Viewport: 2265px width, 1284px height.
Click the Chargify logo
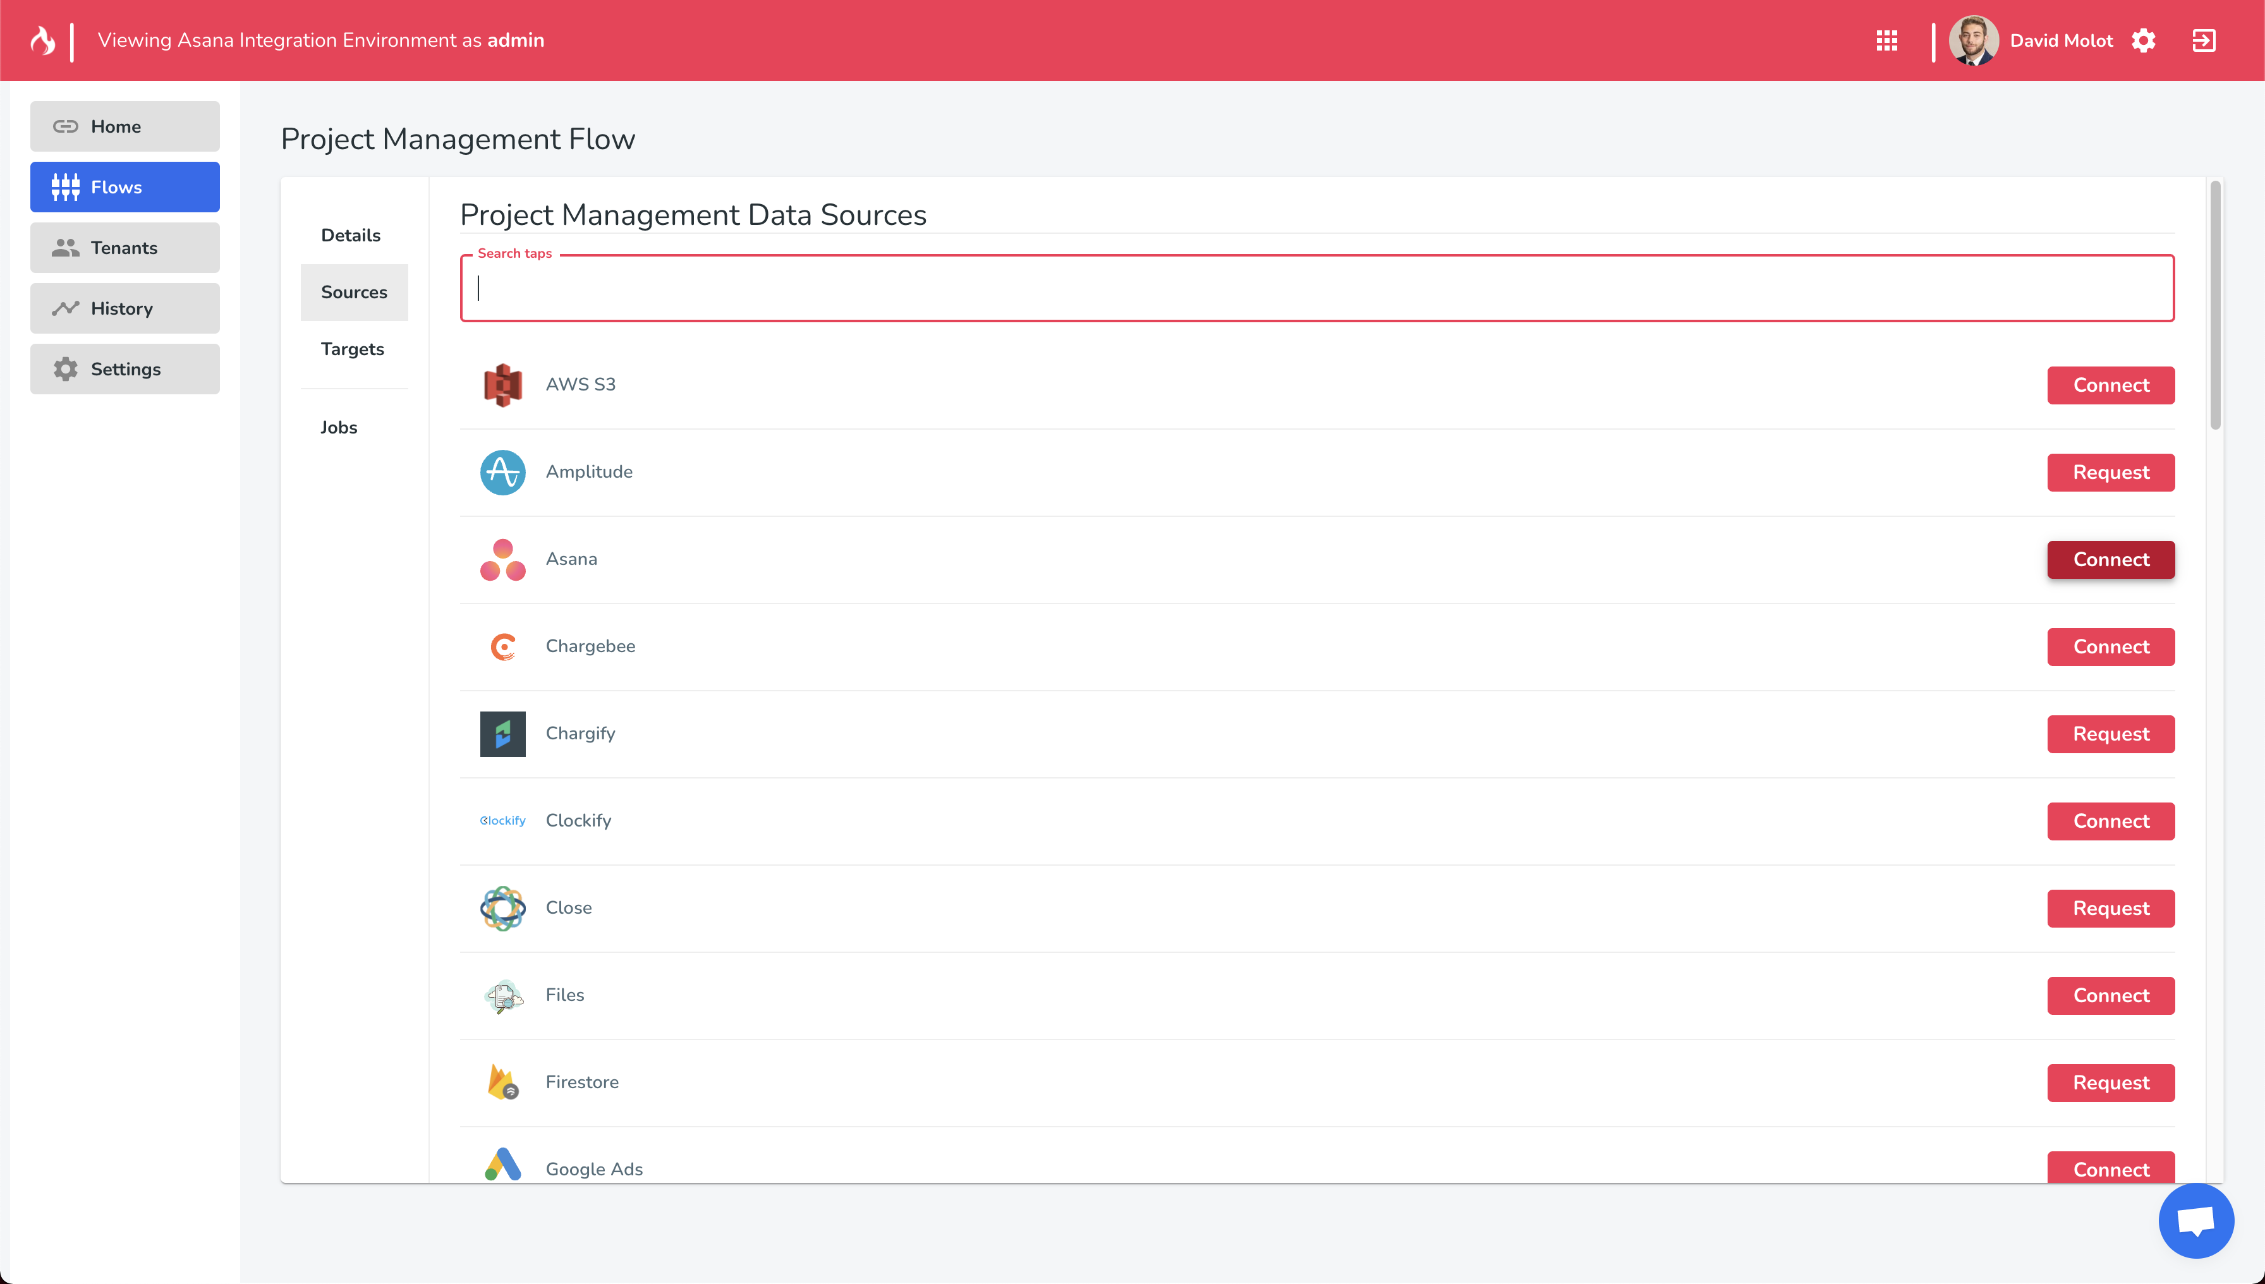coord(503,734)
